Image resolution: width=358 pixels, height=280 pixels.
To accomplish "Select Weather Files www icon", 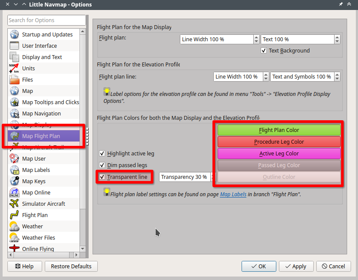I will (x=14, y=238).
